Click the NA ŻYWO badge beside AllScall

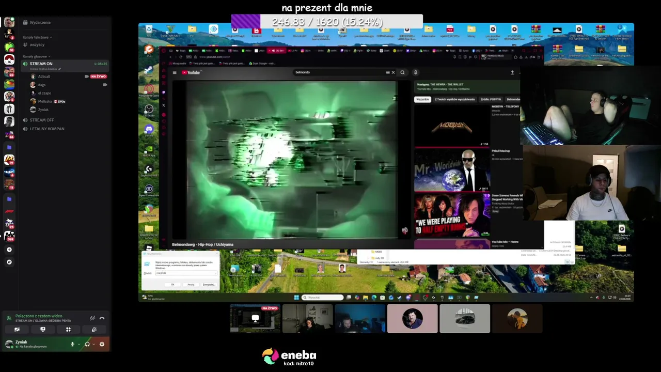[98, 76]
